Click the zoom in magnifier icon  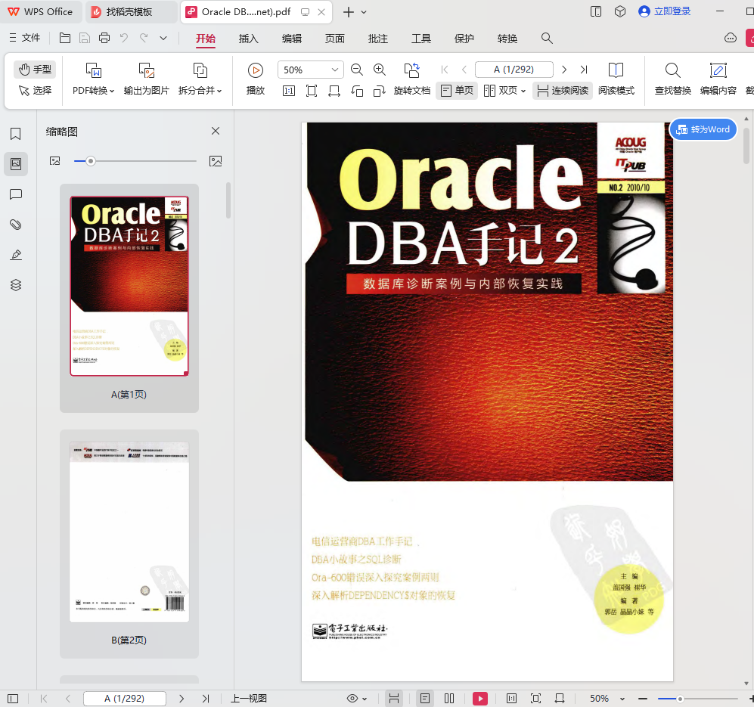coord(380,70)
